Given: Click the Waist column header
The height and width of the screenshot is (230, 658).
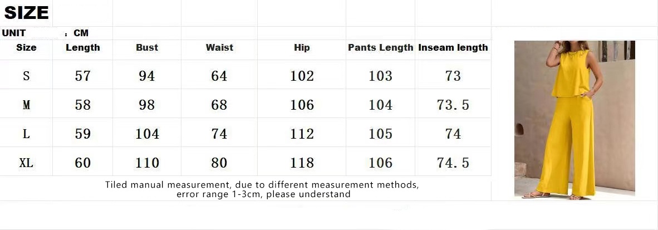Looking at the screenshot, I should (219, 48).
